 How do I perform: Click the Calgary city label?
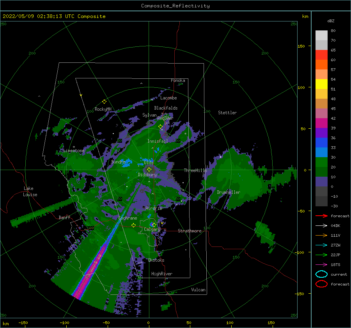152,229
